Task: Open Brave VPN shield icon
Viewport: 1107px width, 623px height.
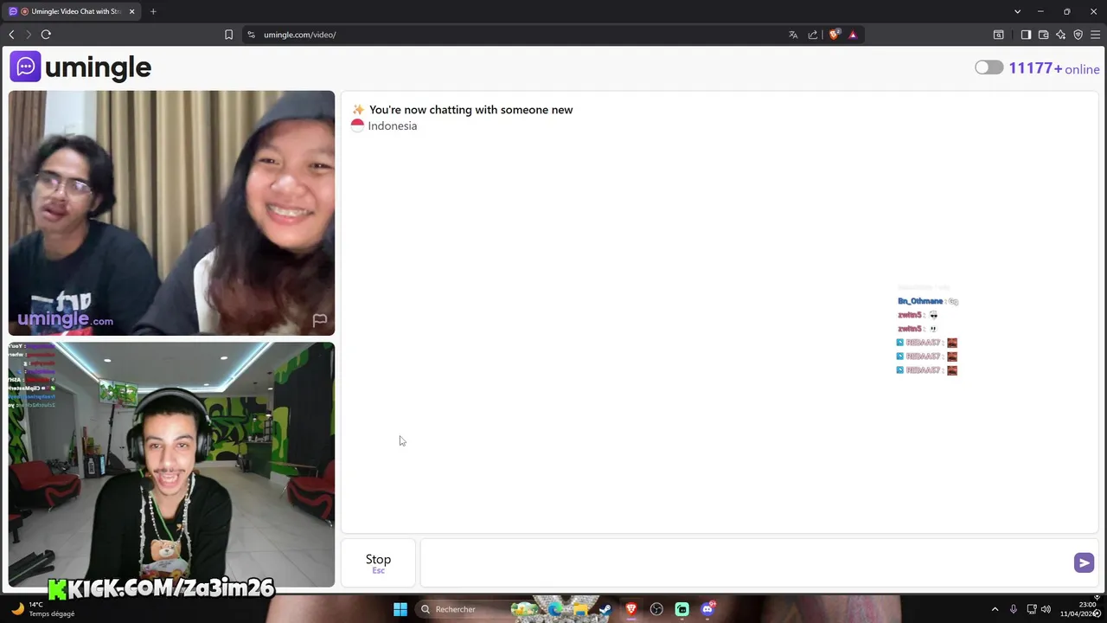Action: [1078, 35]
